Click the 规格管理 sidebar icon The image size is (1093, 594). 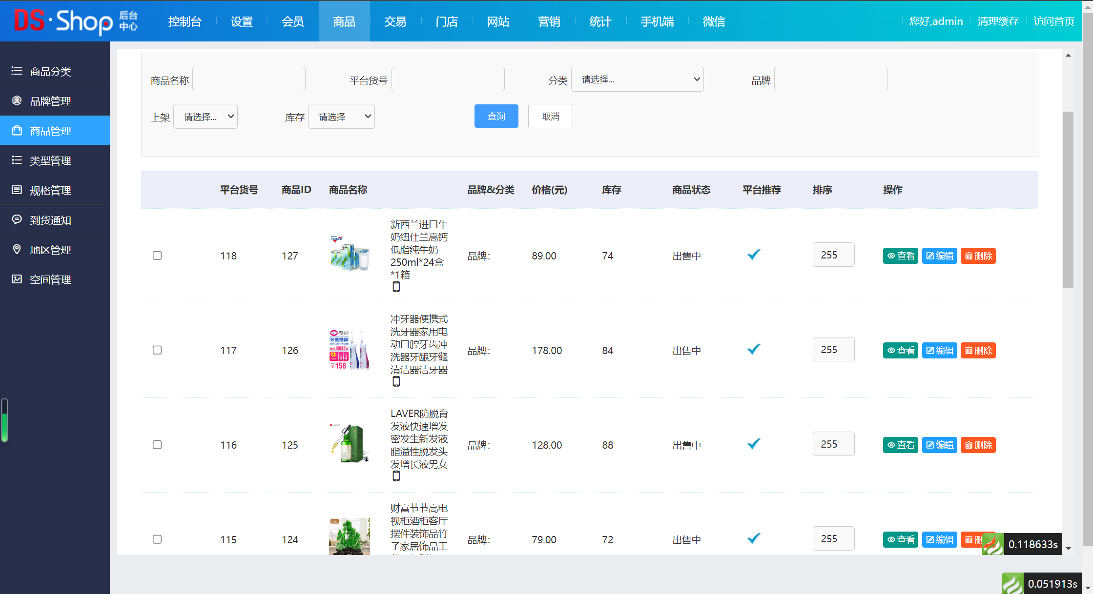(17, 190)
